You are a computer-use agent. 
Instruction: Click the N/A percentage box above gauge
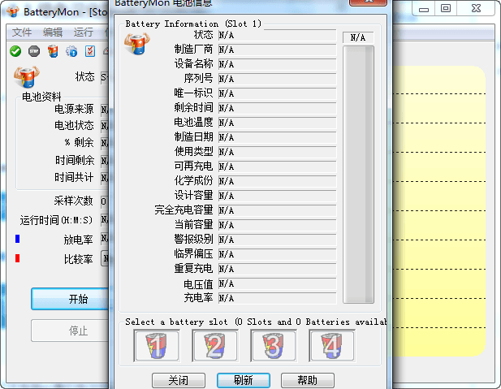click(x=358, y=37)
